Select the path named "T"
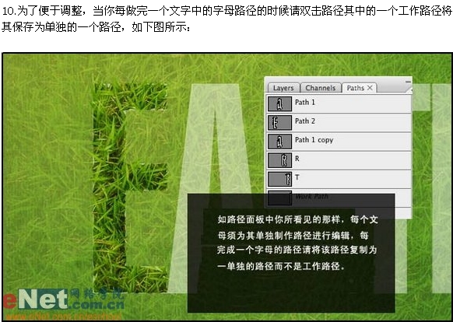453x322 pixels. pyautogui.click(x=339, y=179)
